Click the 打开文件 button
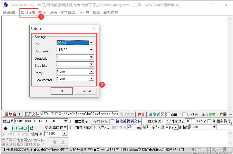The image size is (233, 154). pyautogui.click(x=32, y=114)
